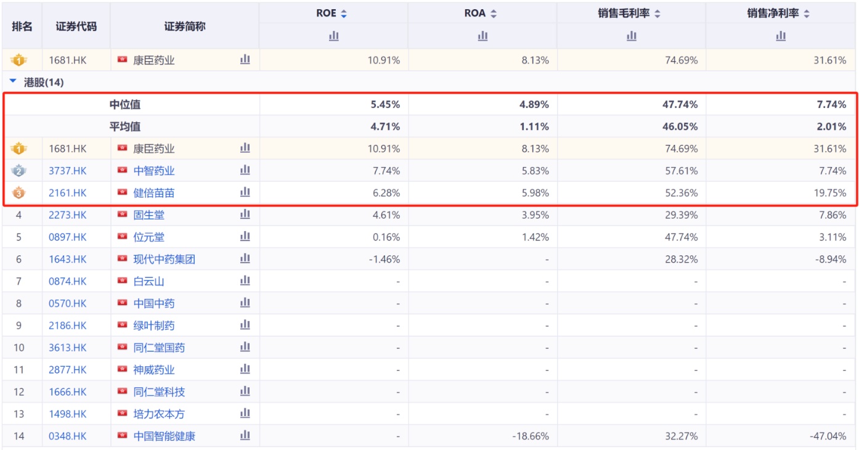
Task: Open chart icon for 中国智能健康 row
Action: (x=245, y=436)
